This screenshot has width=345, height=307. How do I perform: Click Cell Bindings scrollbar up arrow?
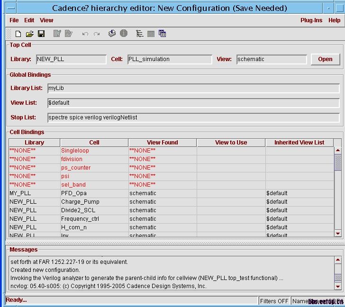click(x=338, y=151)
